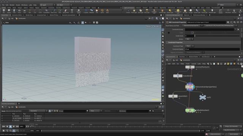The width and height of the screenshot is (243, 136).
Task: Select the Spray Paint shelf tool
Action: (x=66, y=11)
